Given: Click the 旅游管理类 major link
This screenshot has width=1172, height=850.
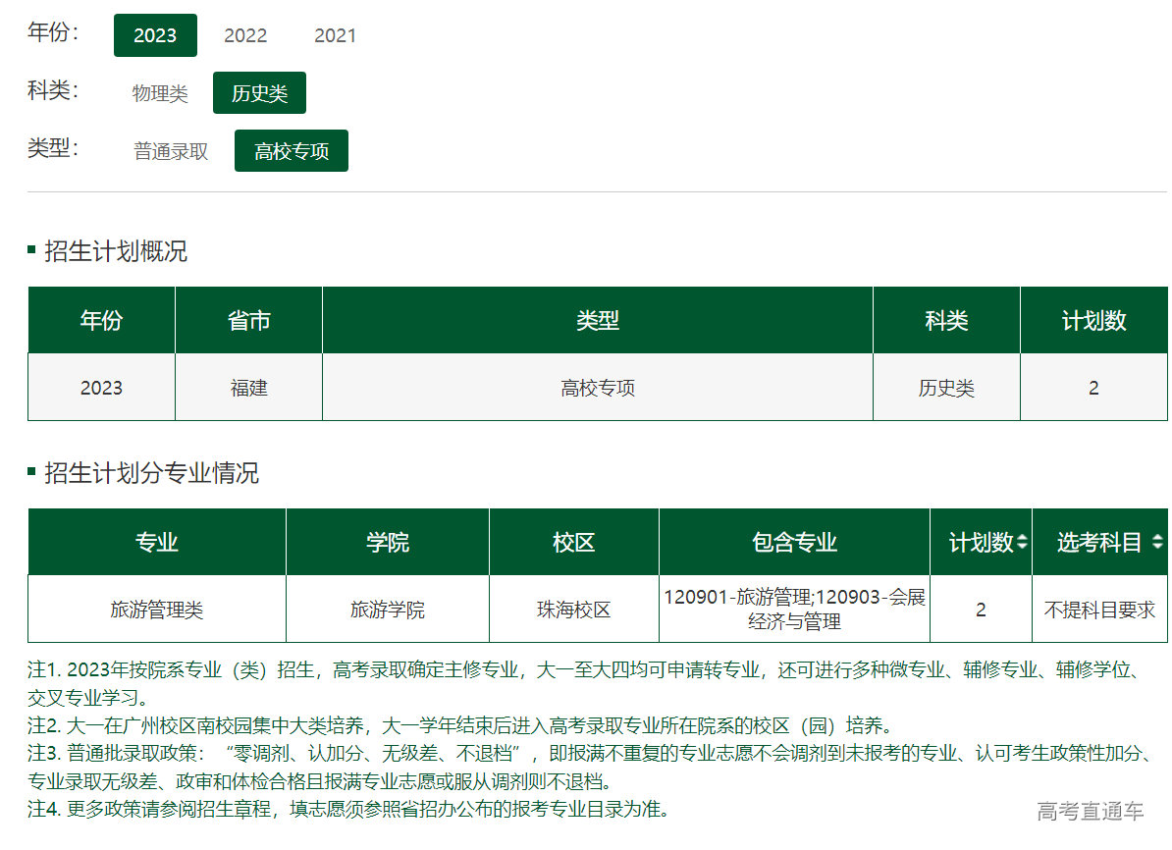Looking at the screenshot, I should [x=157, y=609].
